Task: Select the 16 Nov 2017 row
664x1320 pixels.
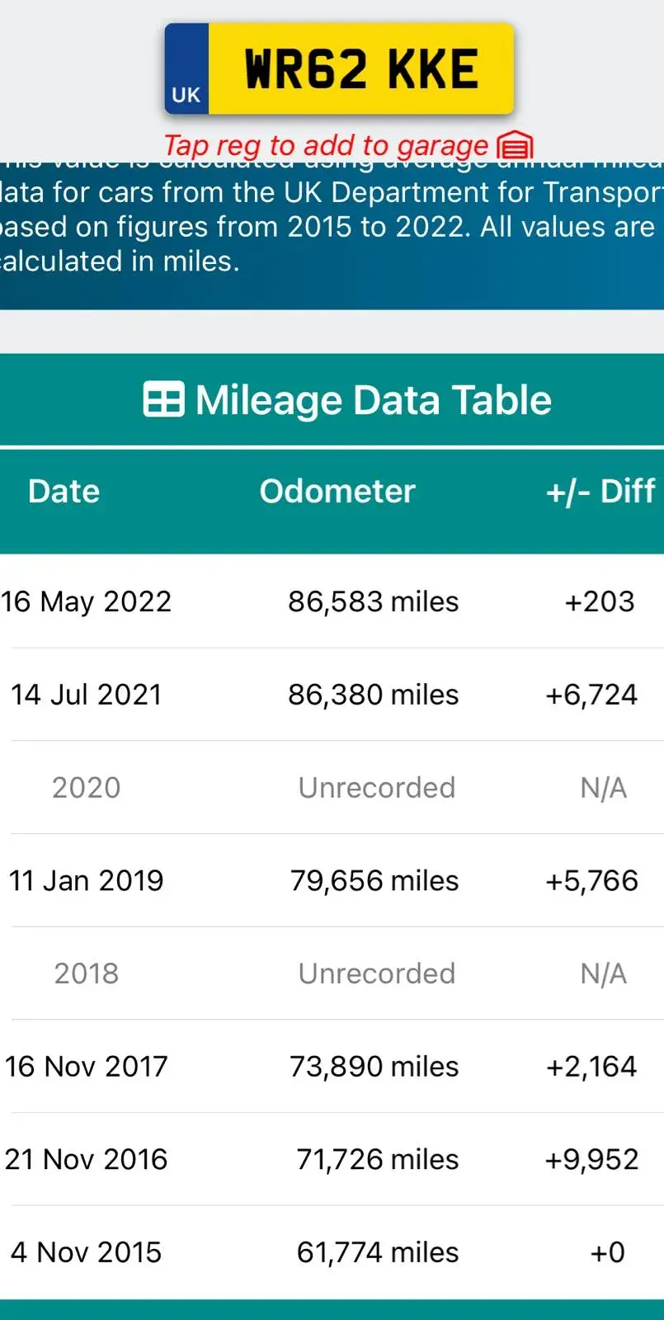Action: tap(332, 1066)
